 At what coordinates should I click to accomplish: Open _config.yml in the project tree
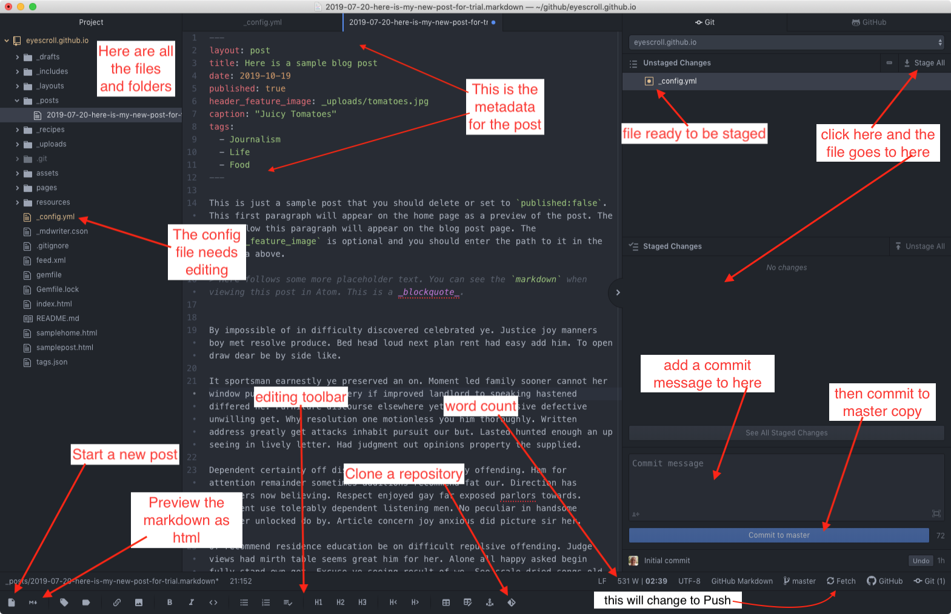coord(55,217)
